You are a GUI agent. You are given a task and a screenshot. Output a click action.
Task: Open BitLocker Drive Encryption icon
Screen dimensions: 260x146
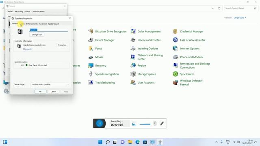(91, 32)
